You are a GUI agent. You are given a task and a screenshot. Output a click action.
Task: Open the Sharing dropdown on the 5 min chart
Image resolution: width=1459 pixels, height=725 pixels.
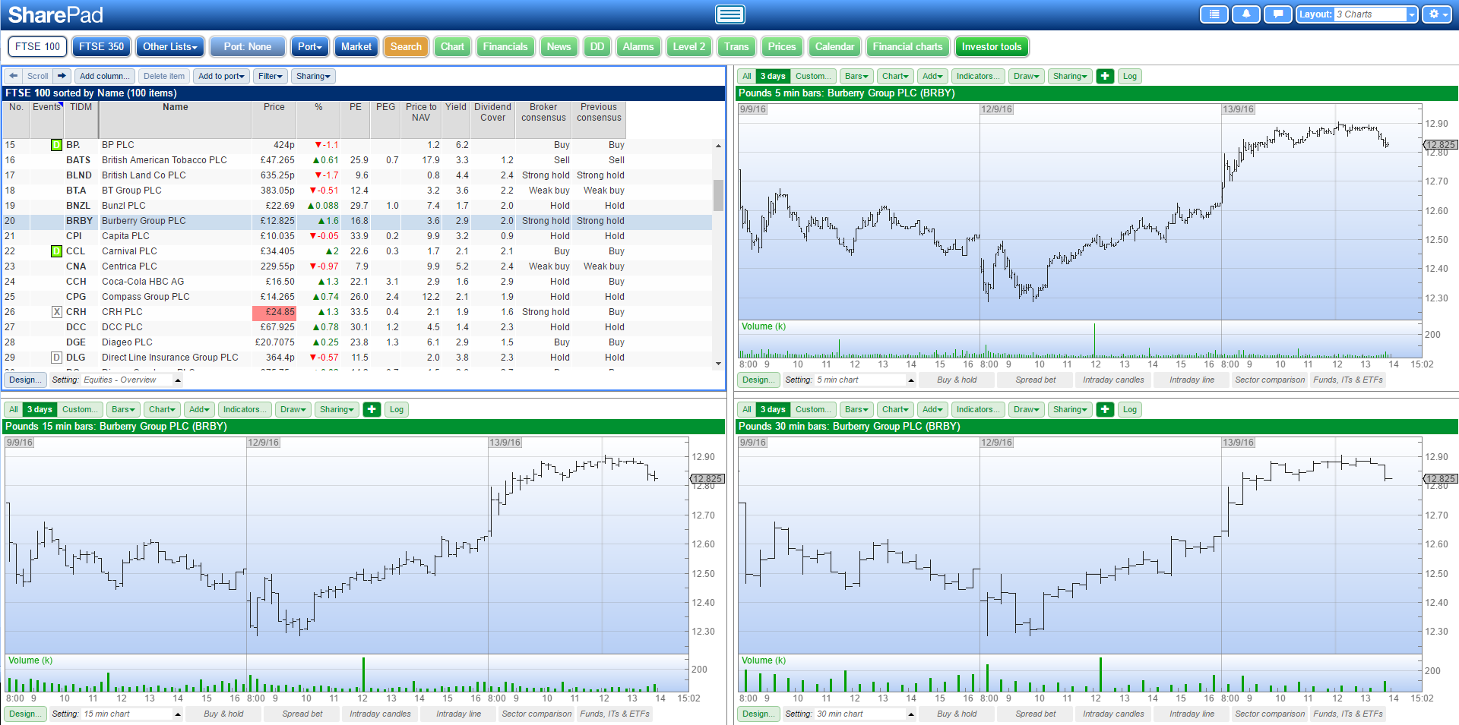pyautogui.click(x=1070, y=76)
